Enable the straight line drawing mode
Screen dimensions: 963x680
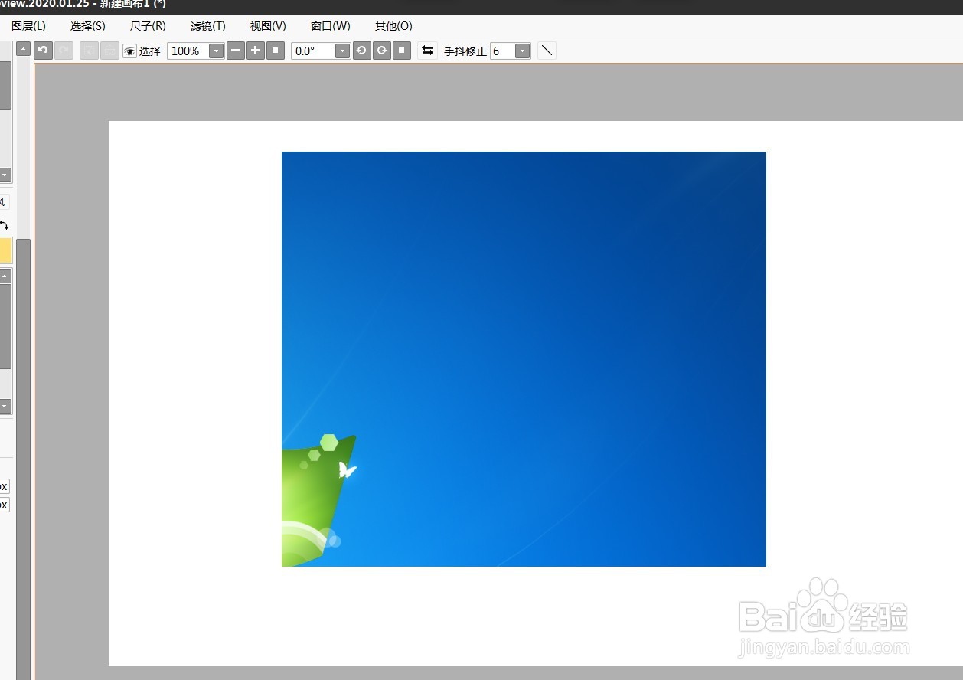pyautogui.click(x=547, y=51)
